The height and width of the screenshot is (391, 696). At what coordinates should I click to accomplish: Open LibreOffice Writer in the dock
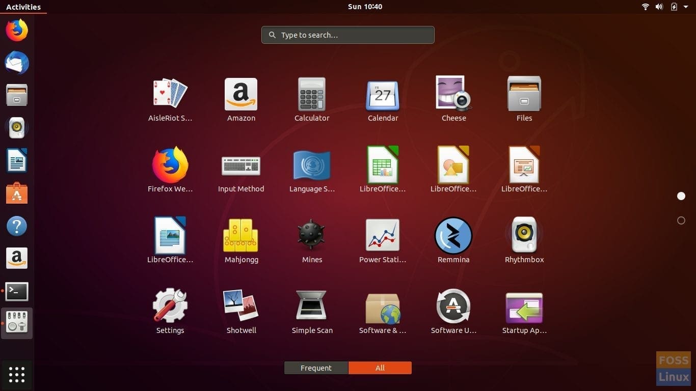[17, 160]
